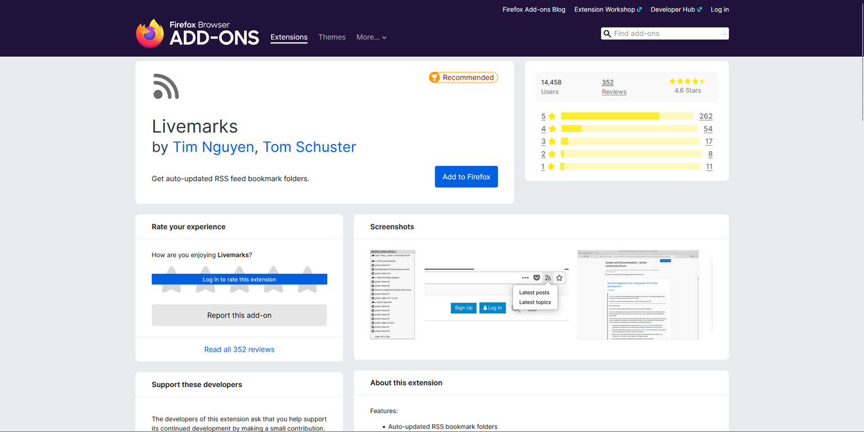Click the Livemarks RSS feed icon
The height and width of the screenshot is (432, 864).
coord(166,86)
